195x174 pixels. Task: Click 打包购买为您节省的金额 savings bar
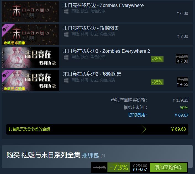97,129
